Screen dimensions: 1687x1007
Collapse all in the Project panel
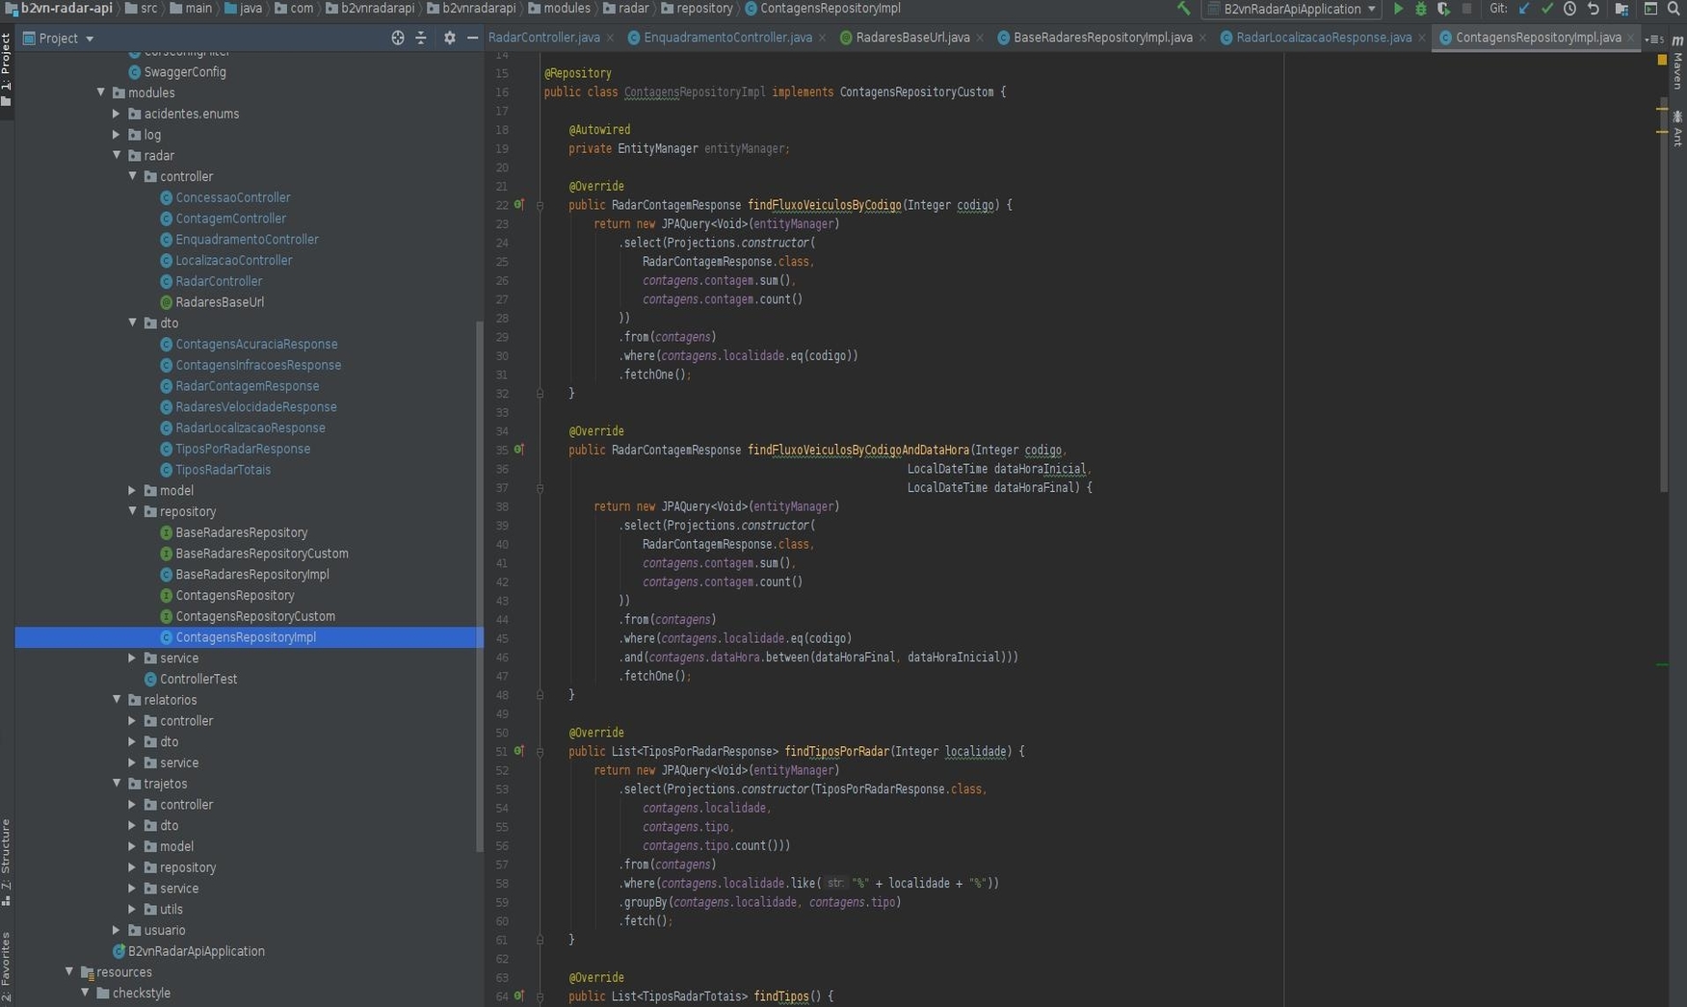click(421, 38)
